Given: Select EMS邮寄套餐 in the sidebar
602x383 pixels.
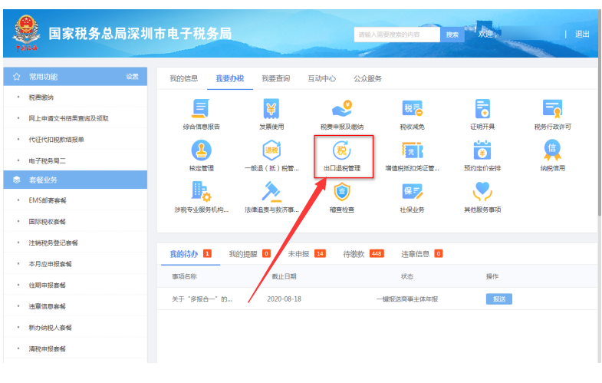Looking at the screenshot, I should pyautogui.click(x=48, y=200).
